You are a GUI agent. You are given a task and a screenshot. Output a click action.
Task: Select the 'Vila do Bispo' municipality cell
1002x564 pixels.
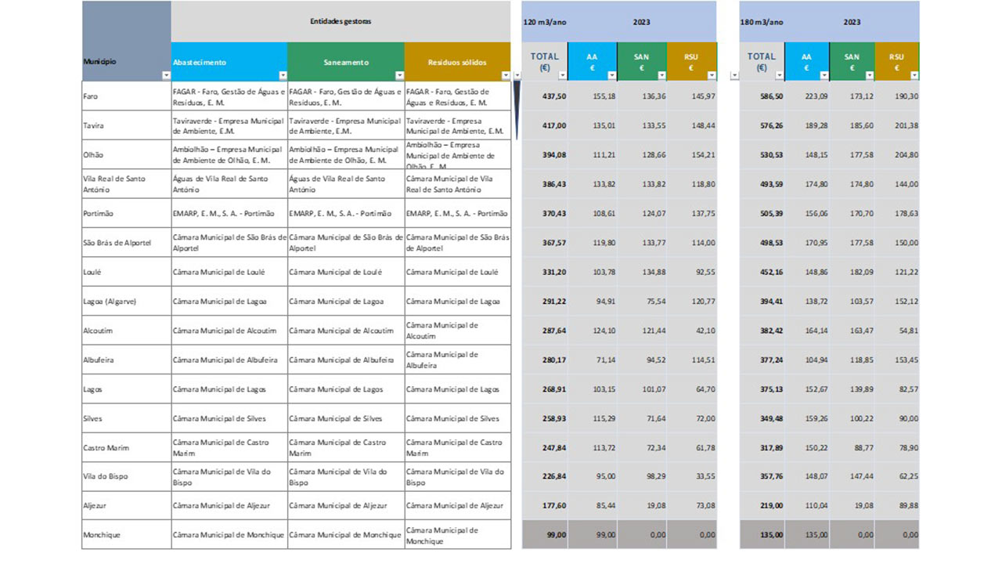pos(126,476)
